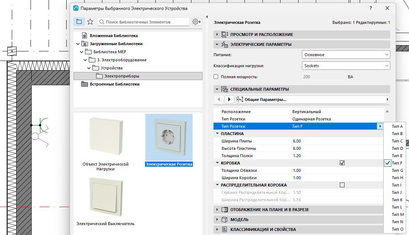Collapse the ПЛАСТИНА parameter group
The image size is (409, 235).
[217, 134]
